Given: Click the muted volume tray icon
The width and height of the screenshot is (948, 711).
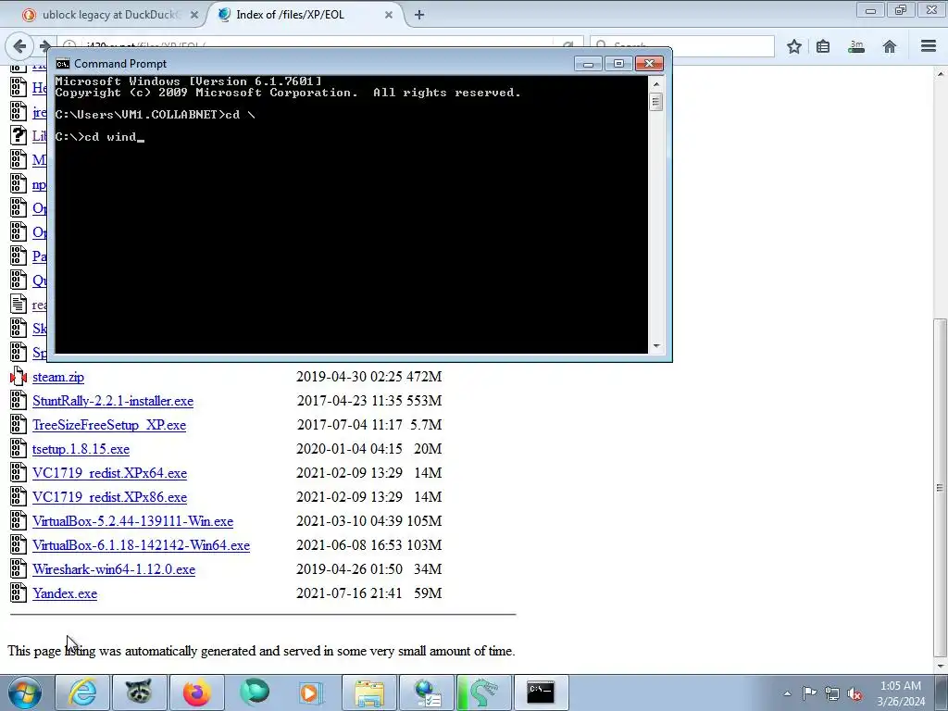Looking at the screenshot, I should (x=854, y=693).
